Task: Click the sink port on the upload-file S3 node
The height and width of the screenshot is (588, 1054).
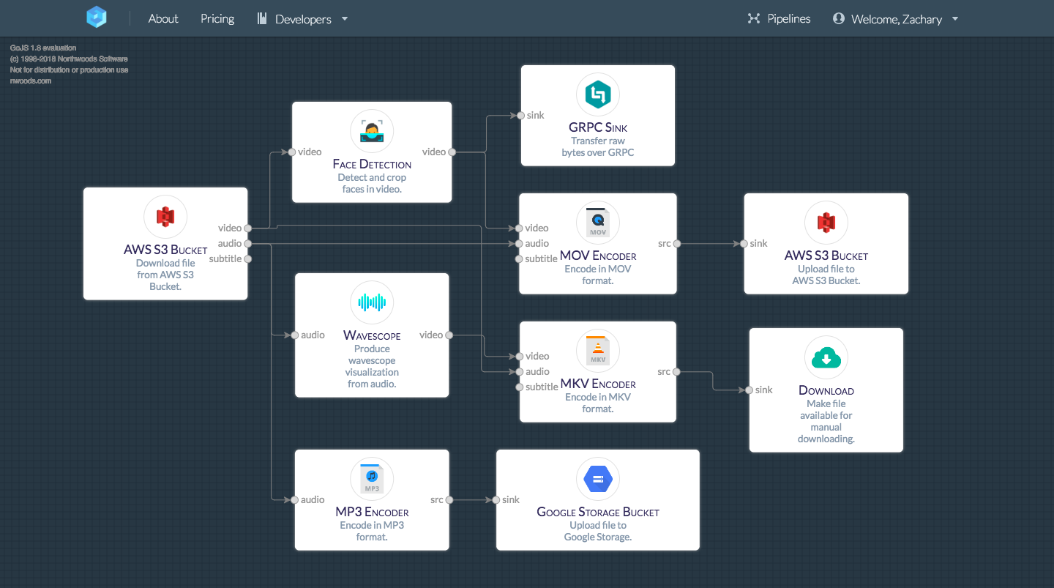Action: 744,243
